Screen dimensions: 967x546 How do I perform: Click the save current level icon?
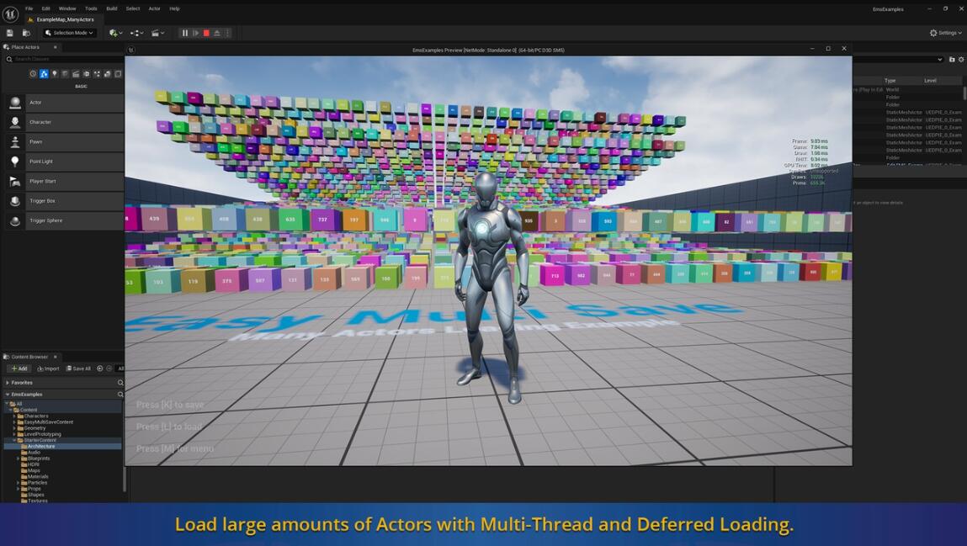[10, 33]
